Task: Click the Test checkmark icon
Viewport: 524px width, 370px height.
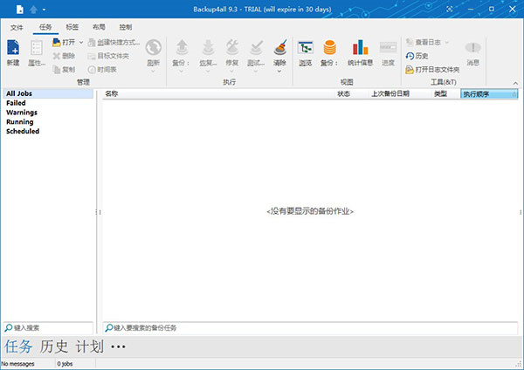Action: tap(256, 47)
